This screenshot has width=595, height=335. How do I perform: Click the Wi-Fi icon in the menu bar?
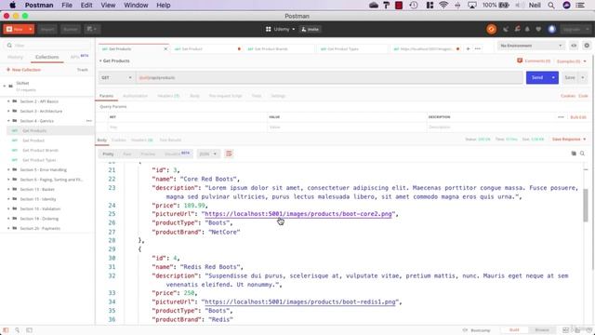[443, 6]
